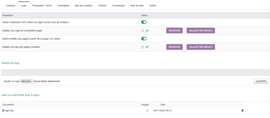The height and width of the screenshot is (118, 270).
Task: Toggle the SVG extension switch
Action: coord(144,22)
